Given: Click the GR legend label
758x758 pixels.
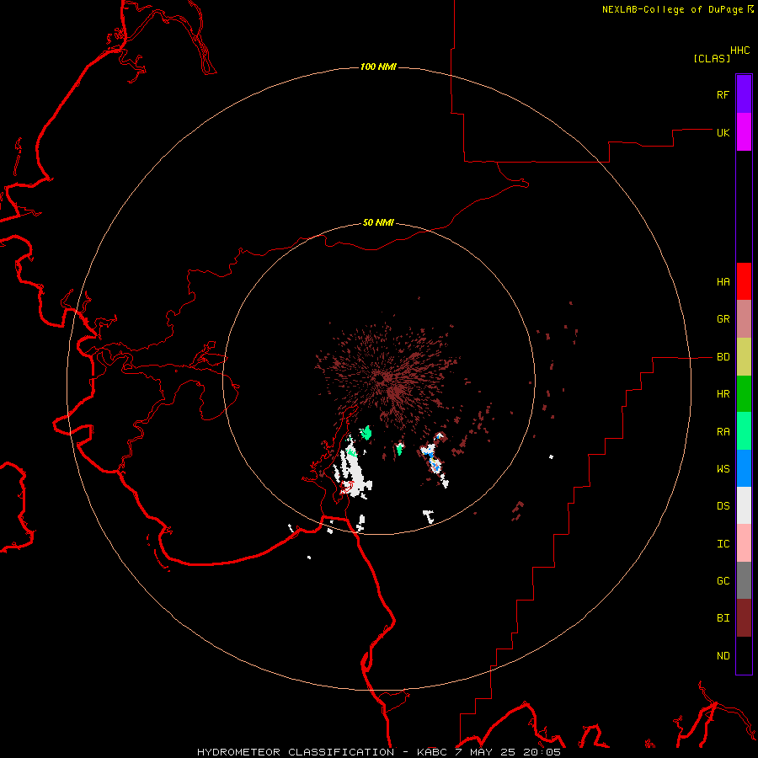Looking at the screenshot, I should tap(723, 319).
